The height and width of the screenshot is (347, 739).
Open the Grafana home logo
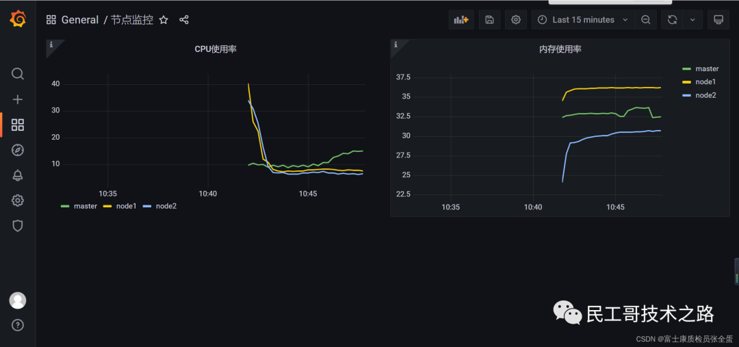18,19
